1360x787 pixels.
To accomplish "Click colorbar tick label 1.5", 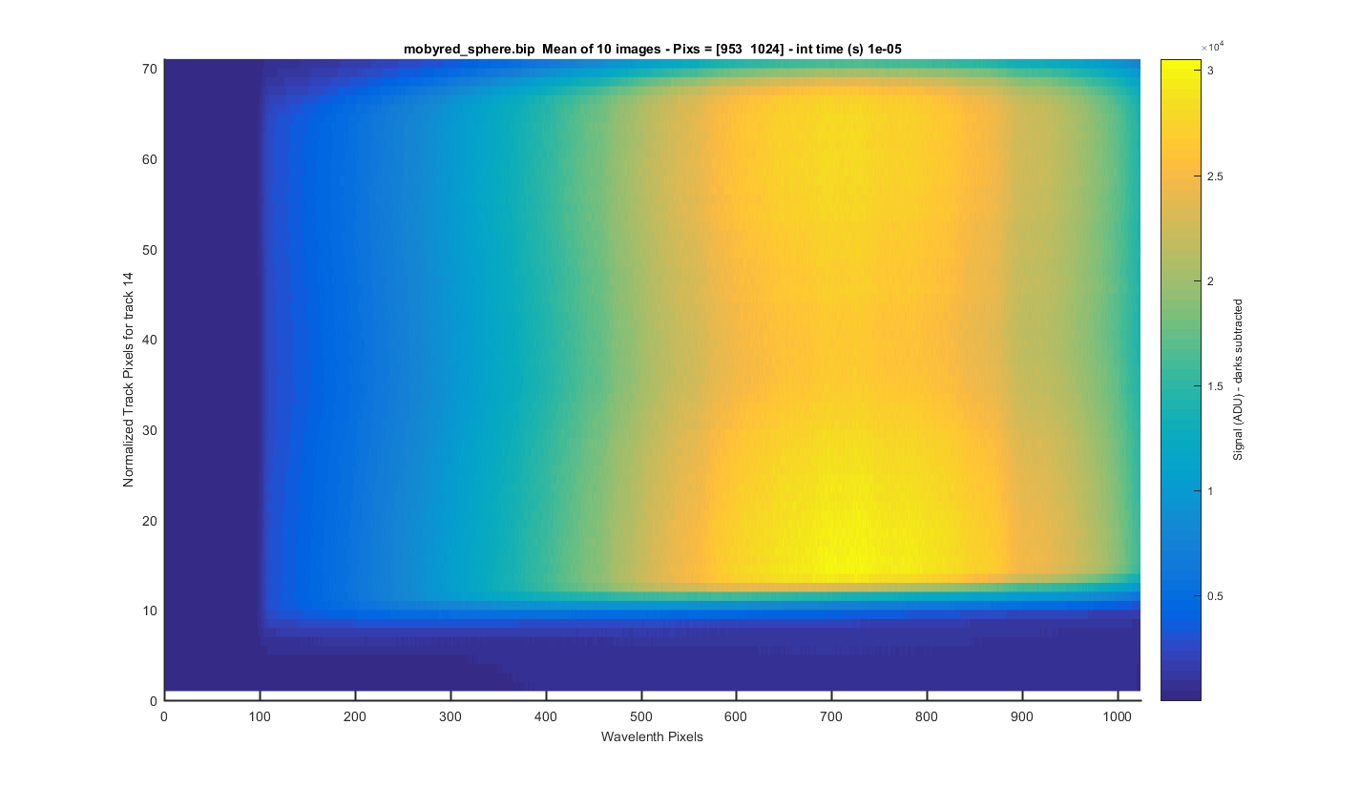I will coord(1216,385).
